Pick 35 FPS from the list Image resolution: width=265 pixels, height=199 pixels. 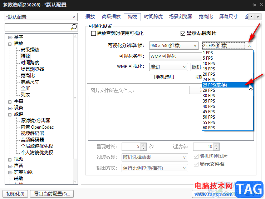point(227,101)
